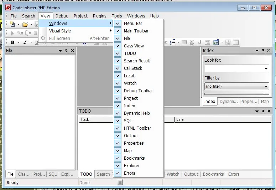
Task: Pin the Index panel with pushpin icon
Action: pyautogui.click(x=263, y=51)
